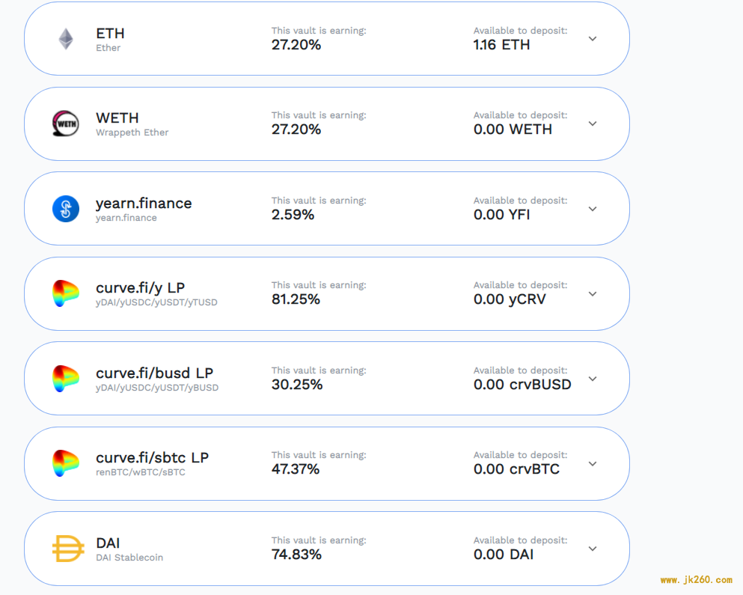This screenshot has width=743, height=595.
Task: Select the curve.fi/y LP title
Action: tap(140, 288)
